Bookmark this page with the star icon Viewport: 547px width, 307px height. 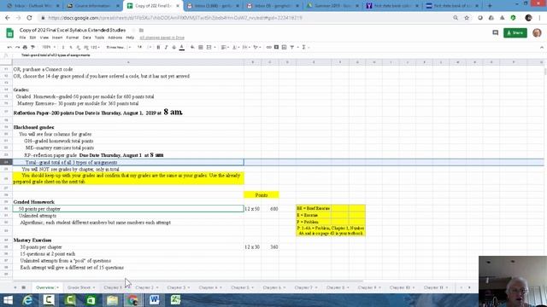click(467, 18)
